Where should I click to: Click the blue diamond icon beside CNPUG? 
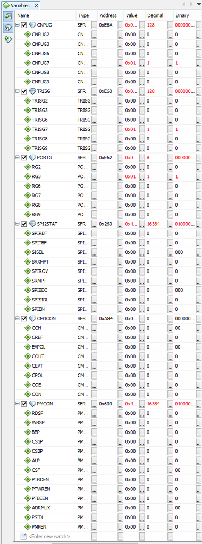coord(32,25)
